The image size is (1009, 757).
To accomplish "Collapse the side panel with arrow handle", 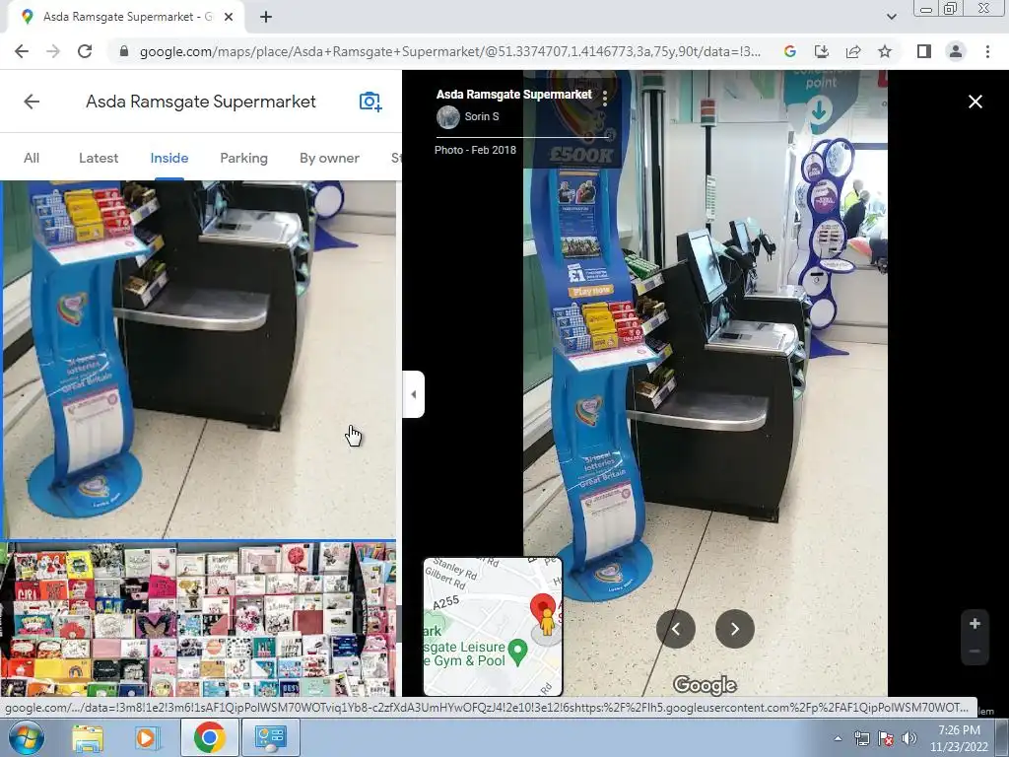I will [413, 394].
